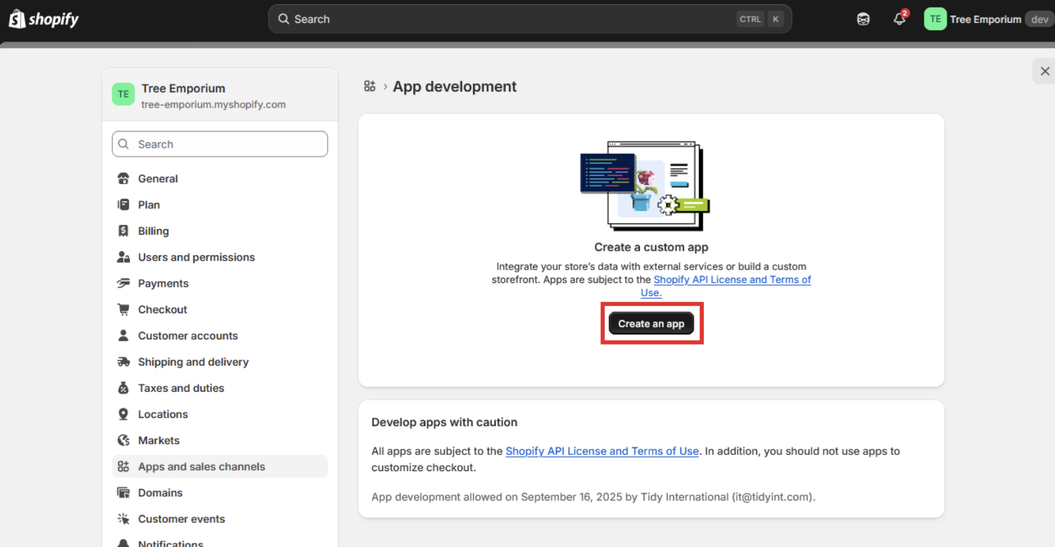This screenshot has width=1055, height=547.
Task: Click the custom app illustration
Action: (x=645, y=186)
